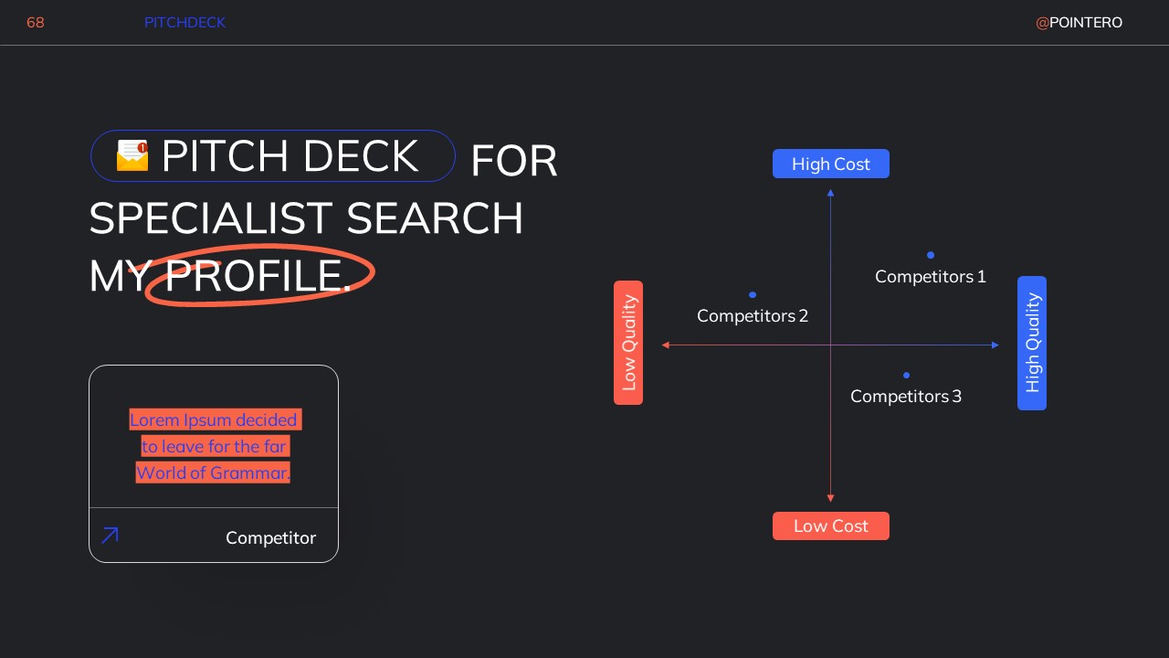
Task: Click the SPECIALIST SEARCH heading text
Action: 306,219
